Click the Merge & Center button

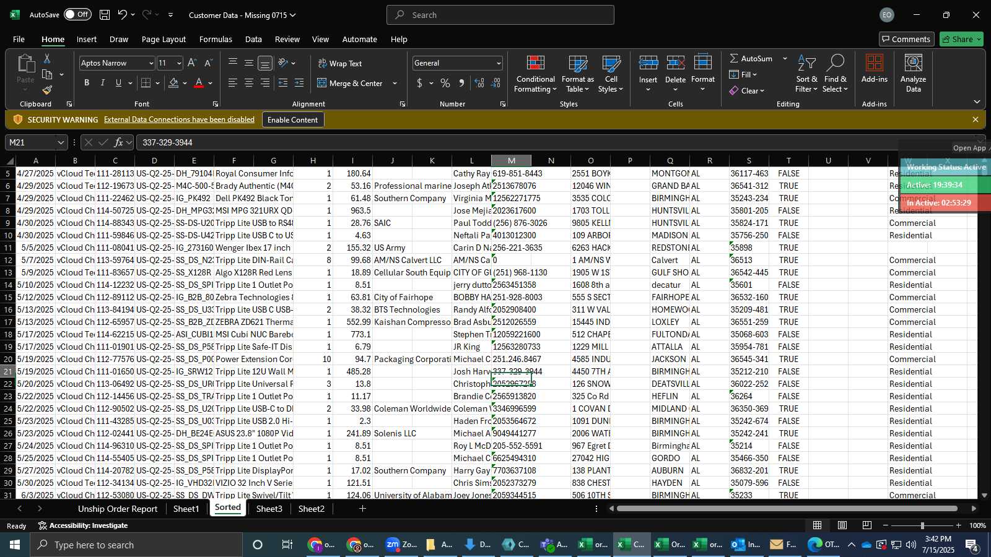tap(350, 83)
